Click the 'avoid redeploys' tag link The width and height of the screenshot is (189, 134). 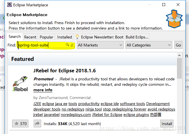[161, 109]
